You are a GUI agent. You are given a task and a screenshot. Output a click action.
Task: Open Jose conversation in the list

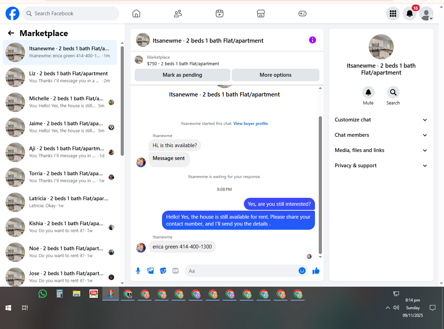pyautogui.click(x=60, y=277)
